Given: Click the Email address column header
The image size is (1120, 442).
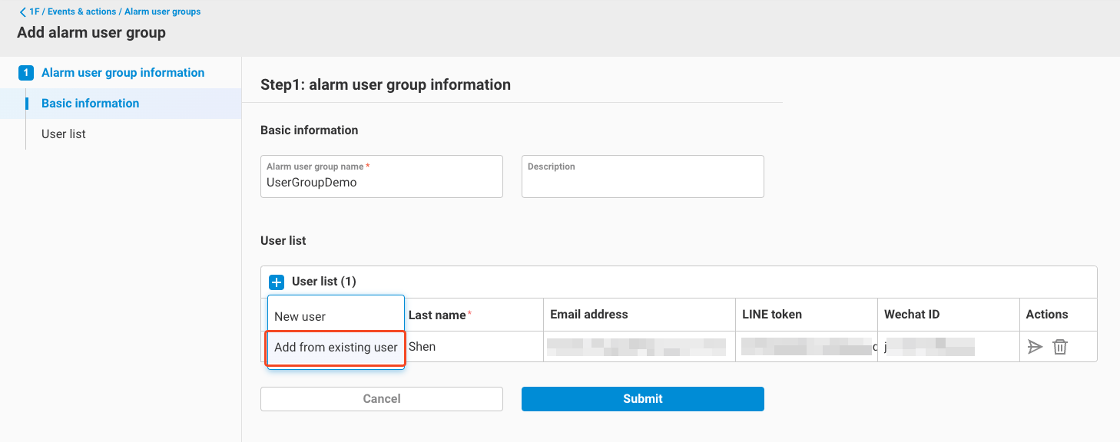Looking at the screenshot, I should click(589, 315).
